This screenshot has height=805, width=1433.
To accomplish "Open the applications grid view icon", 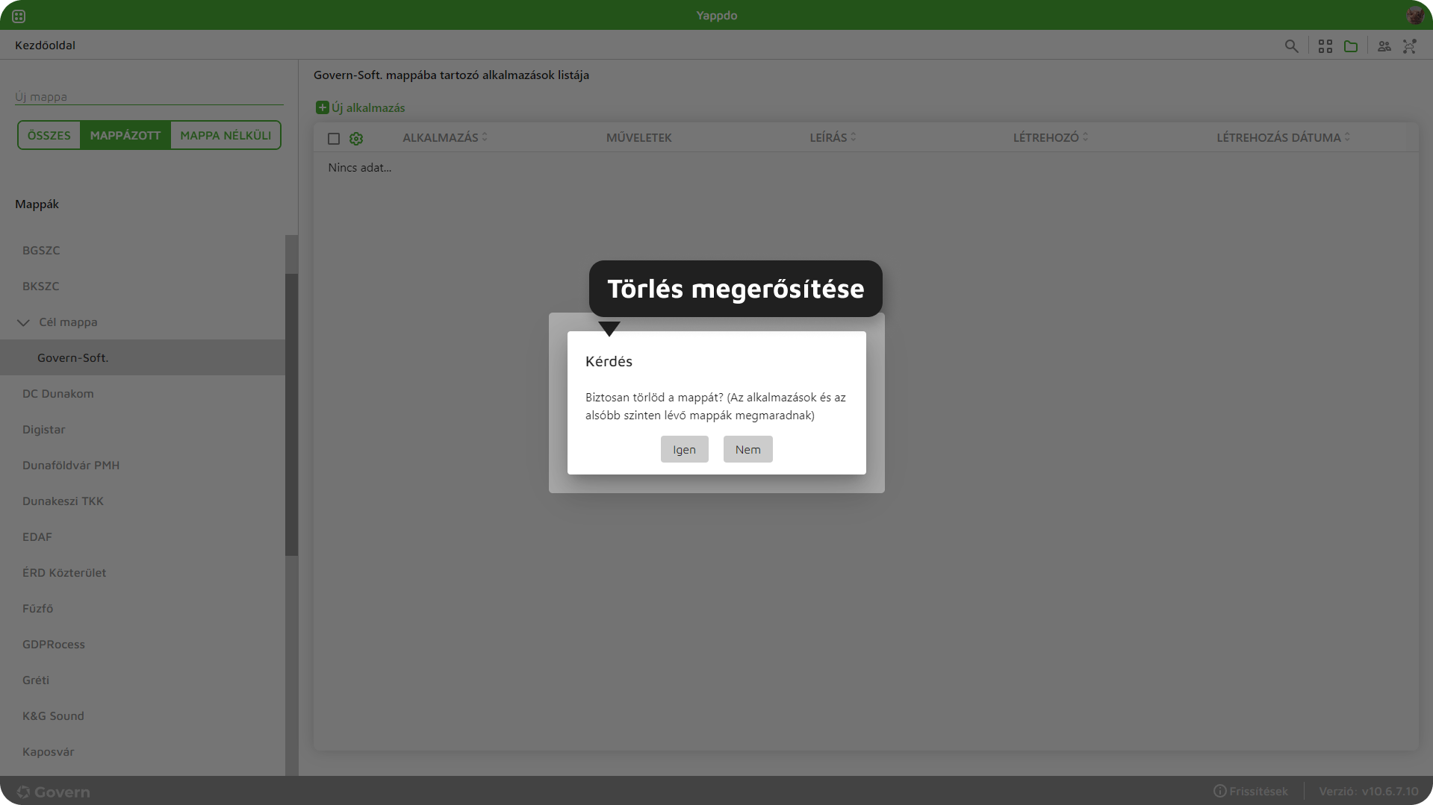I will point(1325,46).
